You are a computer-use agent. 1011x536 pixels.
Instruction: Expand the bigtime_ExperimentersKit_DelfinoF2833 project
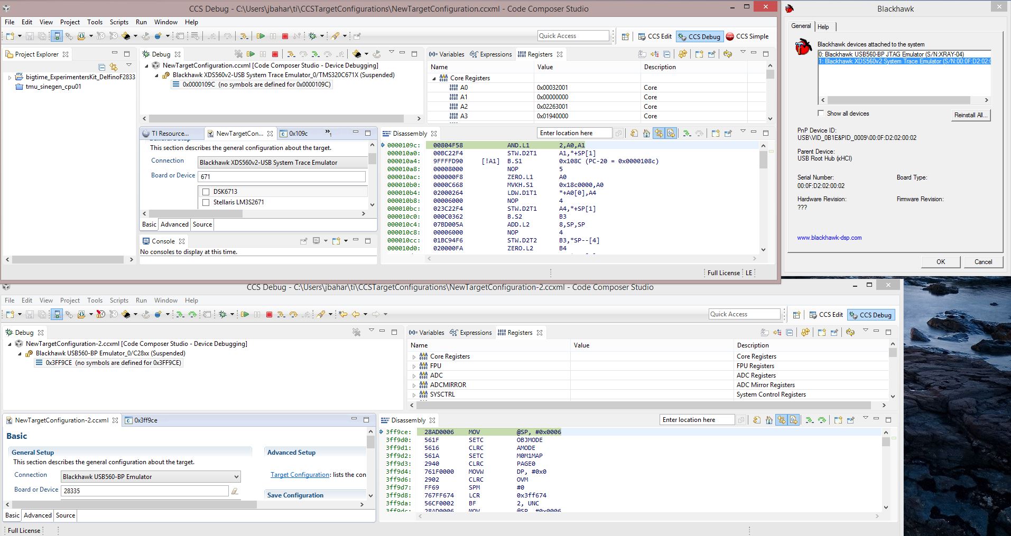tap(10, 77)
